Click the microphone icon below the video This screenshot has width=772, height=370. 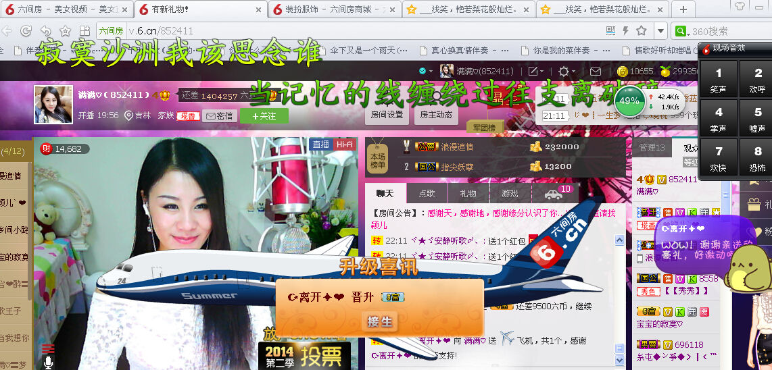click(x=48, y=363)
